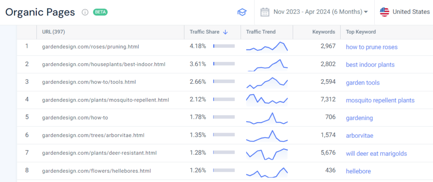Click the Traffic Trend column header
The height and width of the screenshot is (182, 433).
tap(261, 32)
